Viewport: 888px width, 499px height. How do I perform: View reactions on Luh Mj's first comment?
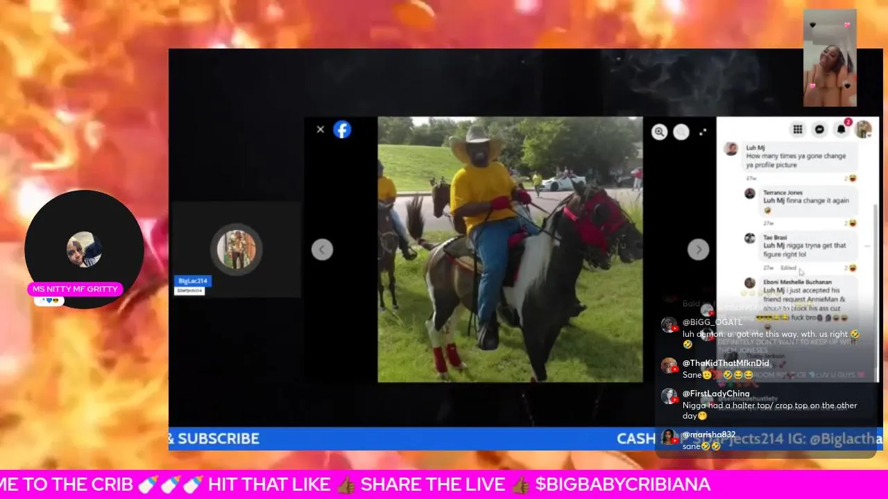(x=850, y=178)
